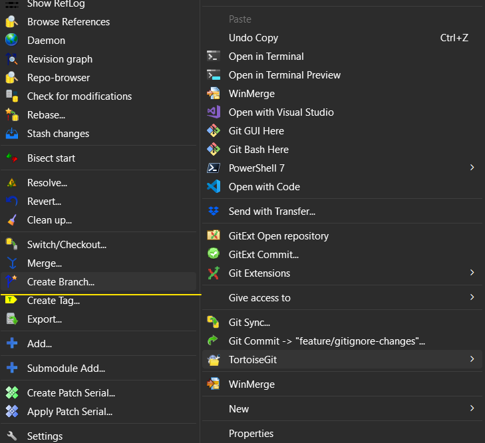Image resolution: width=485 pixels, height=443 pixels.
Task: Open Submodule Add... menu item
Action: (x=98, y=368)
